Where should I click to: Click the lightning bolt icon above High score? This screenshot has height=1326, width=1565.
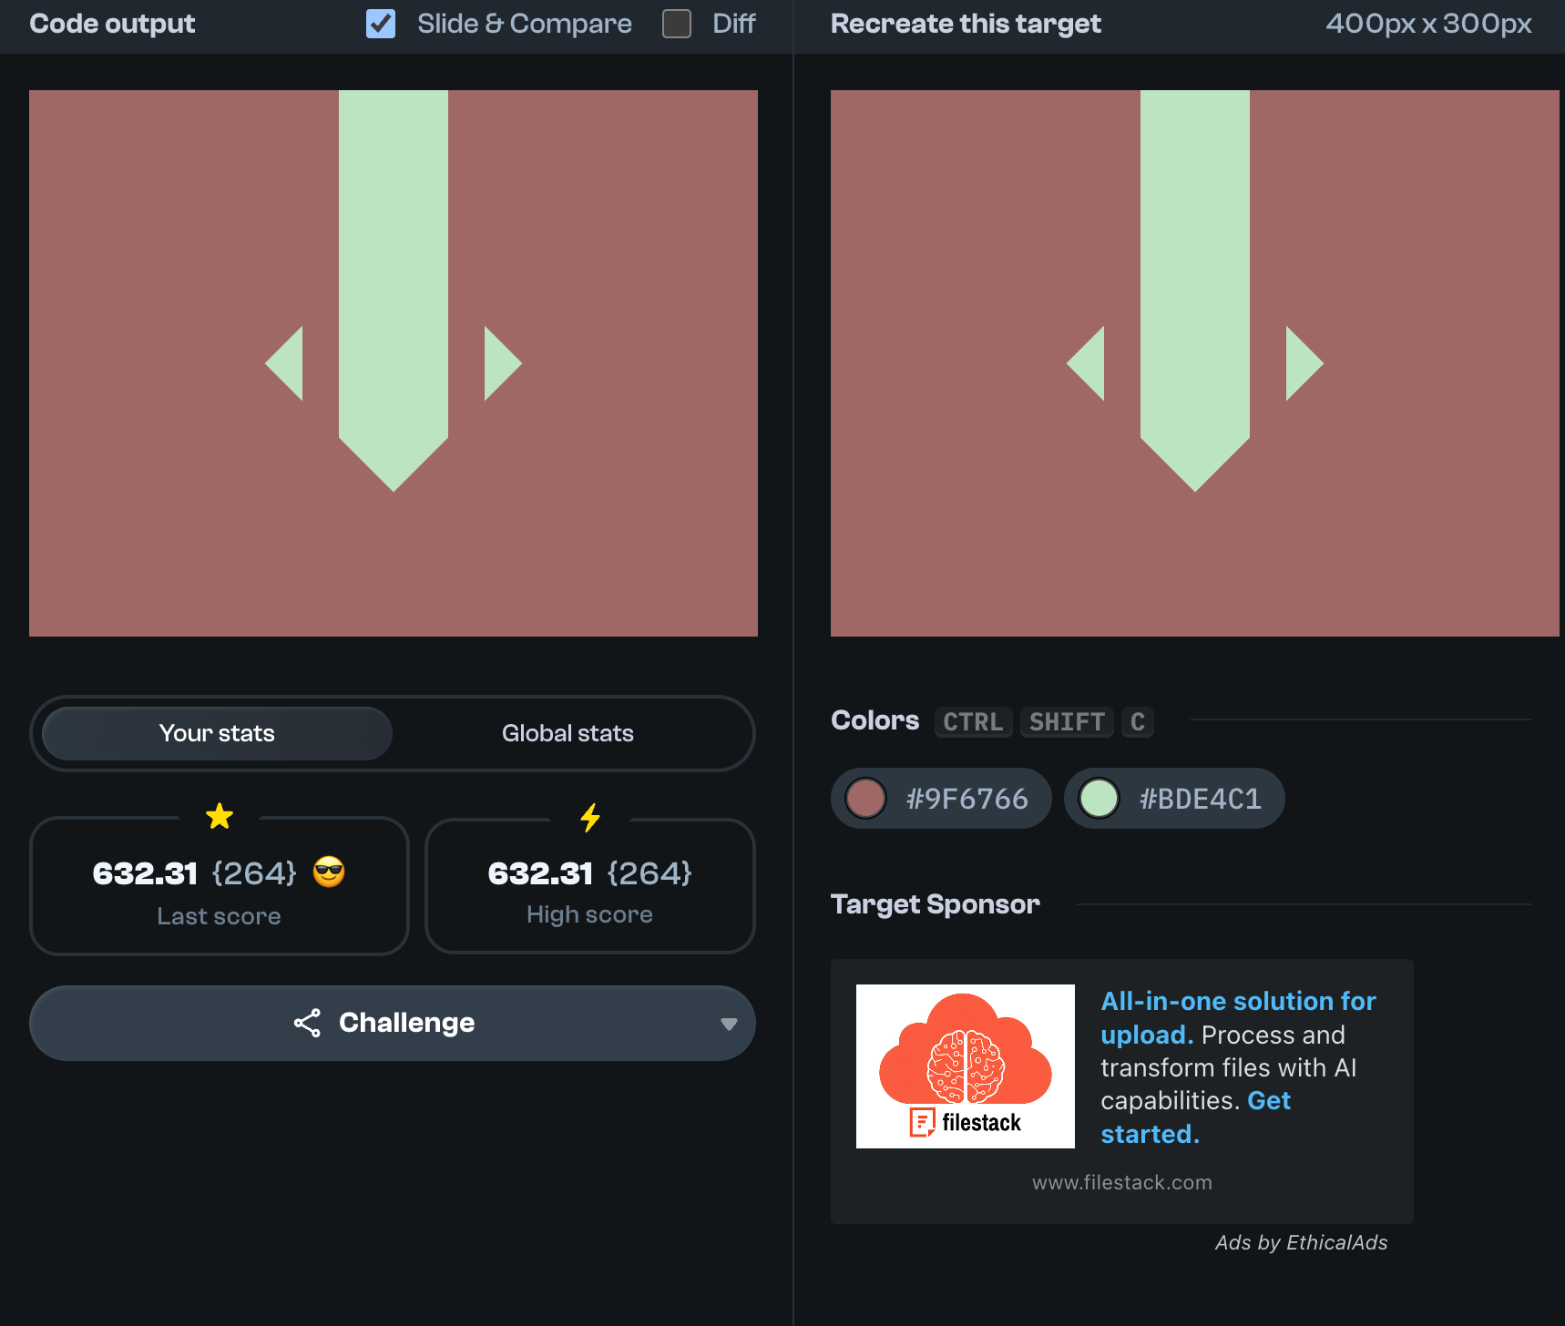(x=590, y=817)
